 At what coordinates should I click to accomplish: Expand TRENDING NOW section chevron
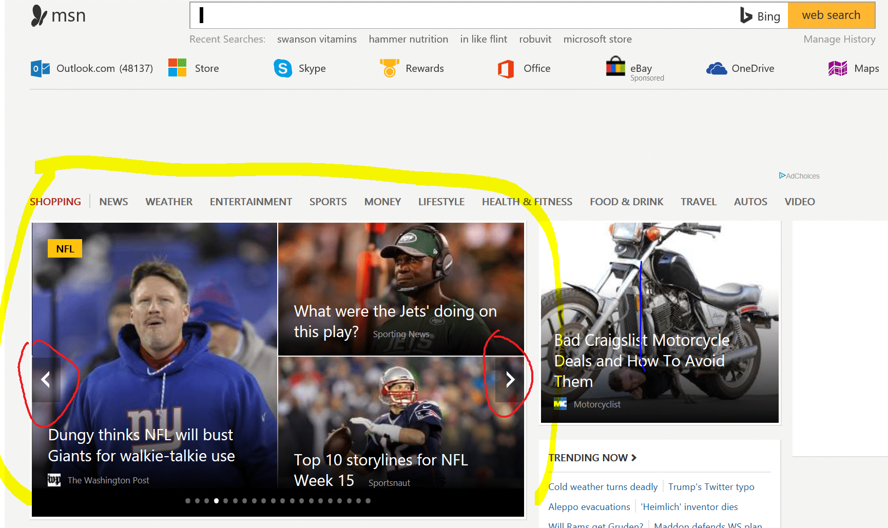[634, 458]
